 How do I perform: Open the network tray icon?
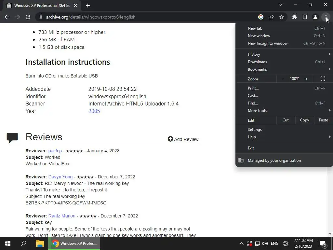point(257,243)
